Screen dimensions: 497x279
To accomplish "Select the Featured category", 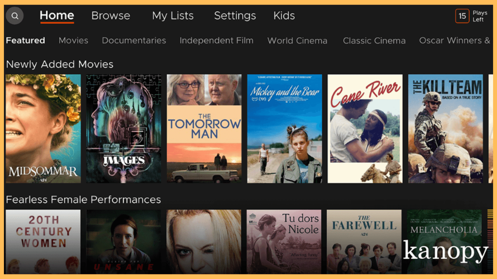I will pyautogui.click(x=26, y=40).
